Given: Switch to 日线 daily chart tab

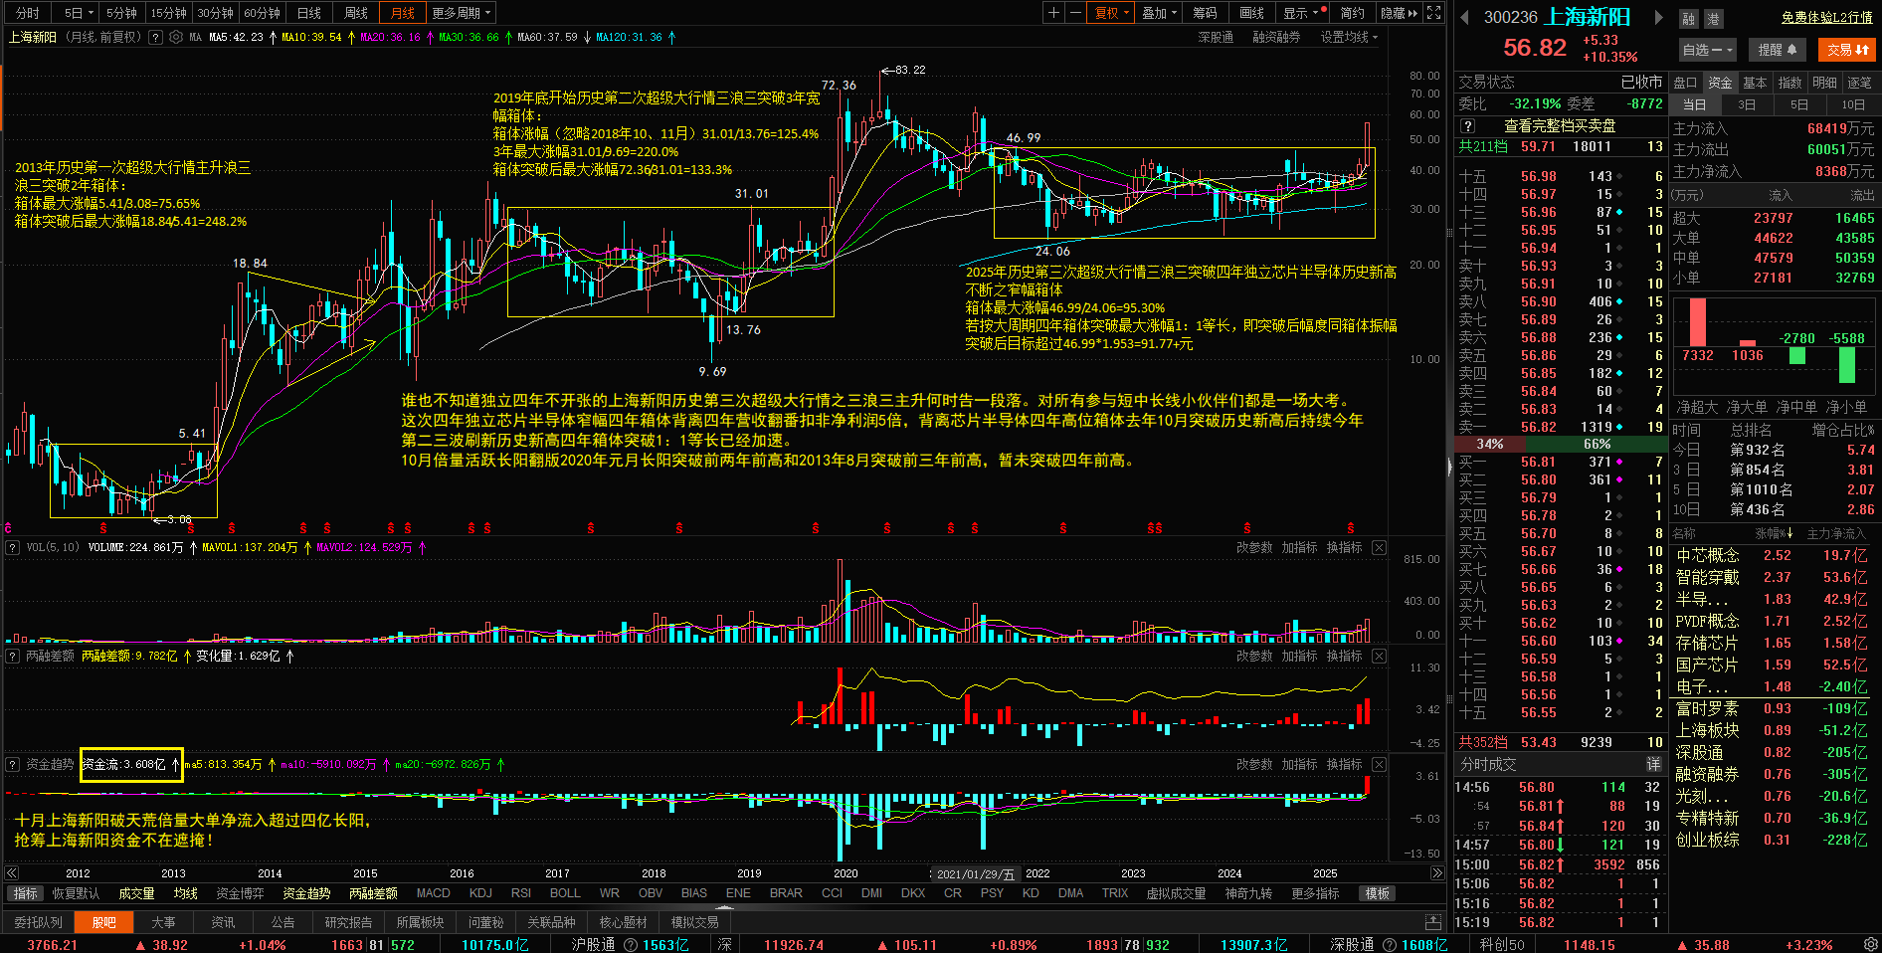Looking at the screenshot, I should click(x=309, y=13).
